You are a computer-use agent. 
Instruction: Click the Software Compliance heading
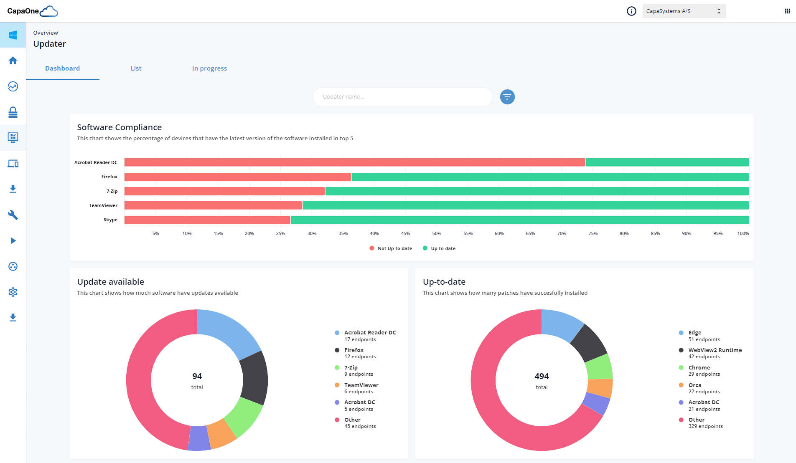click(x=120, y=127)
